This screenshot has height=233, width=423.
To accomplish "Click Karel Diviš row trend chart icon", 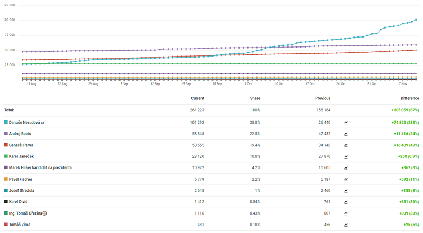I will [346, 202].
